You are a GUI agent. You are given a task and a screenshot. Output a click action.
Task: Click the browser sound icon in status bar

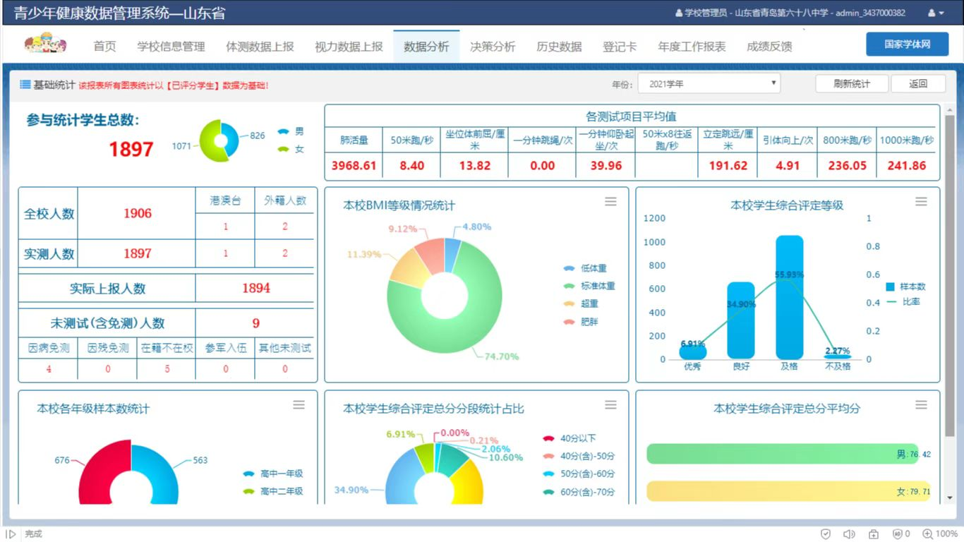coord(849,534)
